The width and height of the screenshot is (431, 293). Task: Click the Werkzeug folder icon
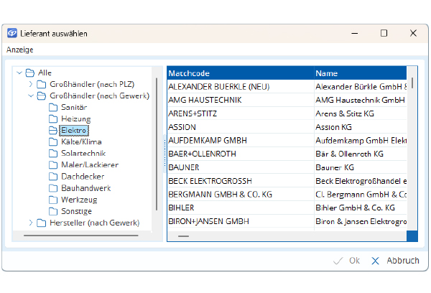tap(53, 200)
